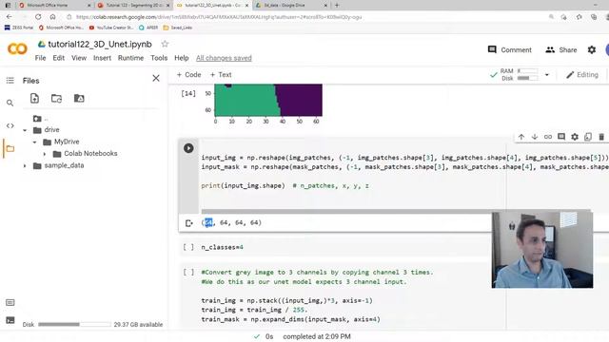Open the ZEISS Portal bookmark
The width and height of the screenshot is (609, 342).
[19, 28]
